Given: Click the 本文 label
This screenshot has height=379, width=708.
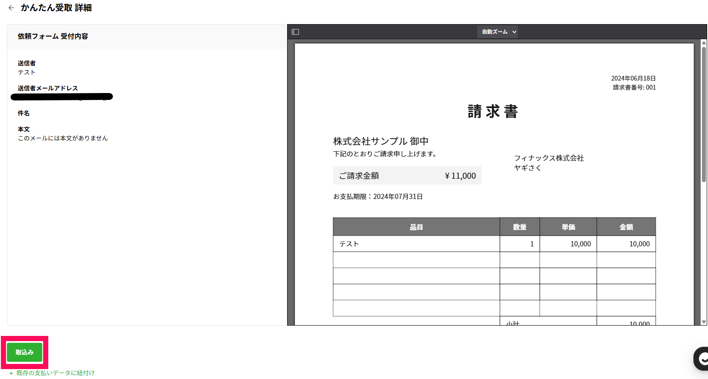Looking at the screenshot, I should (x=24, y=129).
